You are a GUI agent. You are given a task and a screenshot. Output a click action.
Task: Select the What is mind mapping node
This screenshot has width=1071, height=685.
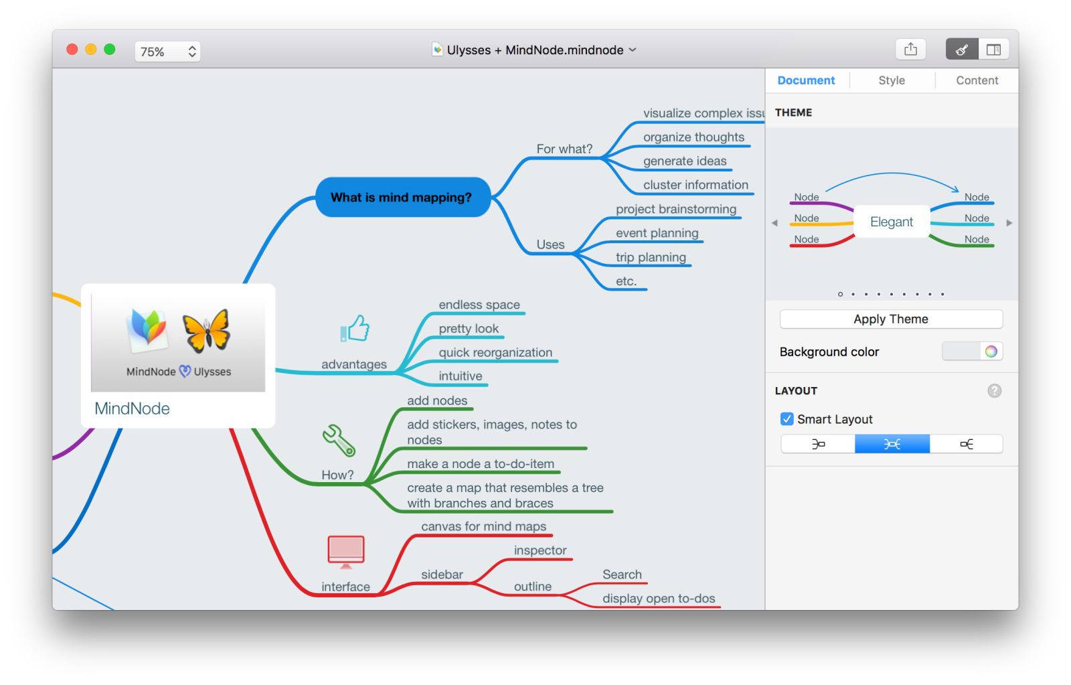402,197
